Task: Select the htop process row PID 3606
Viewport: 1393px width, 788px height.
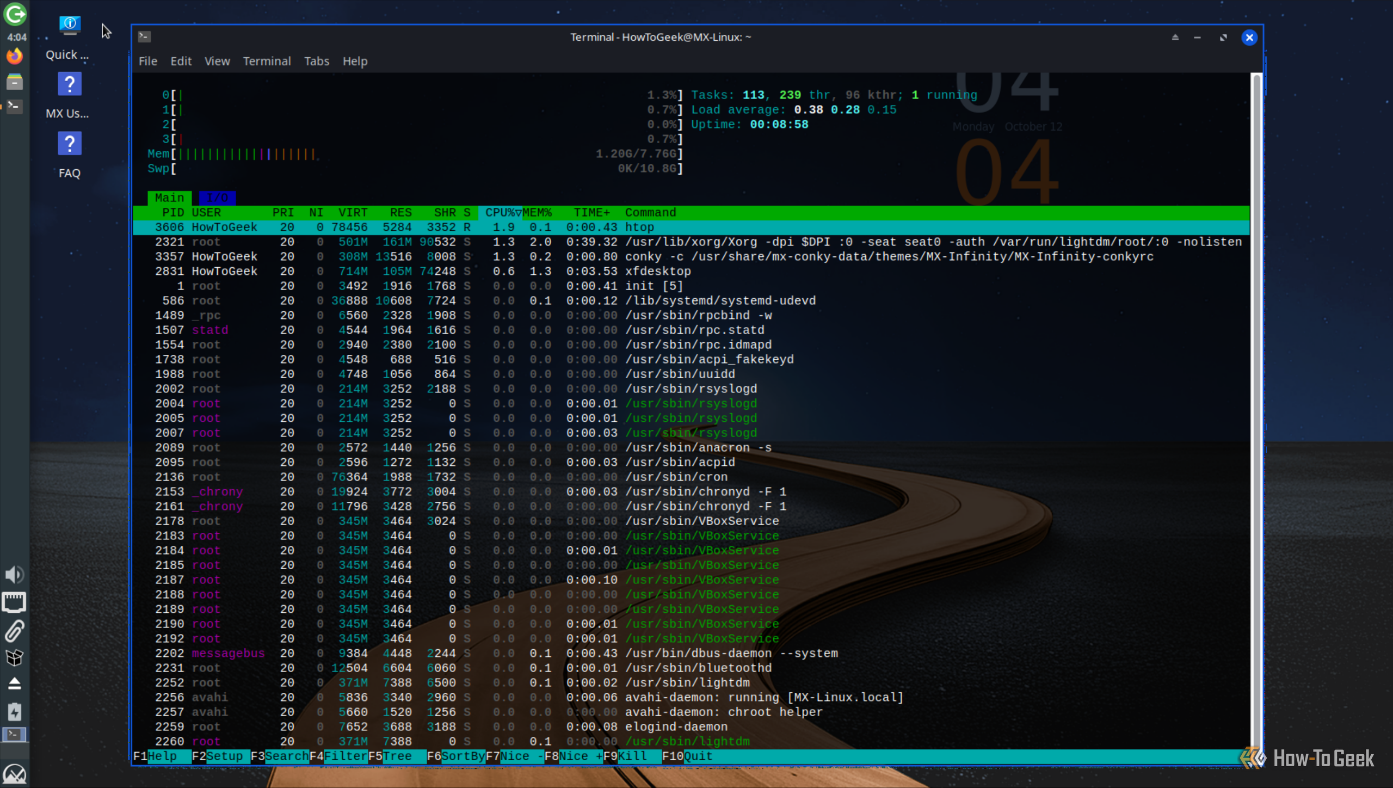Action: [x=691, y=227]
